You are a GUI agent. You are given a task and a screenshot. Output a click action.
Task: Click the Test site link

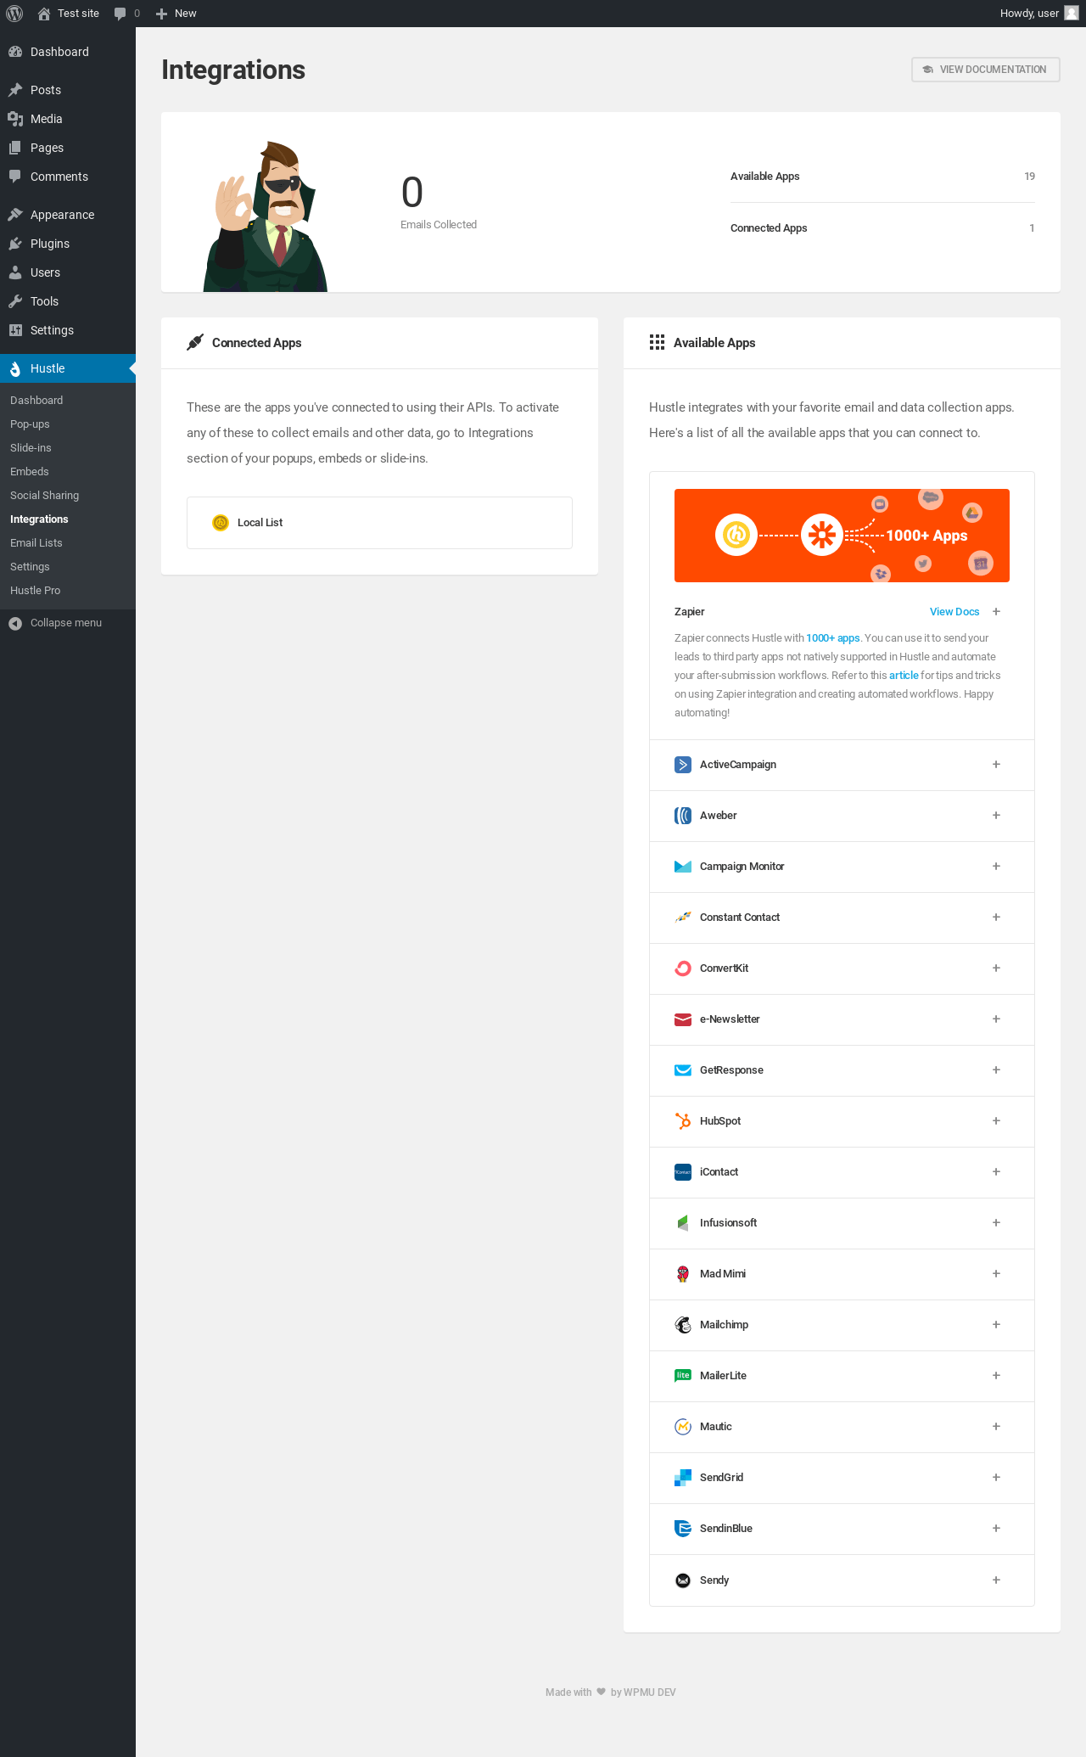point(69,14)
